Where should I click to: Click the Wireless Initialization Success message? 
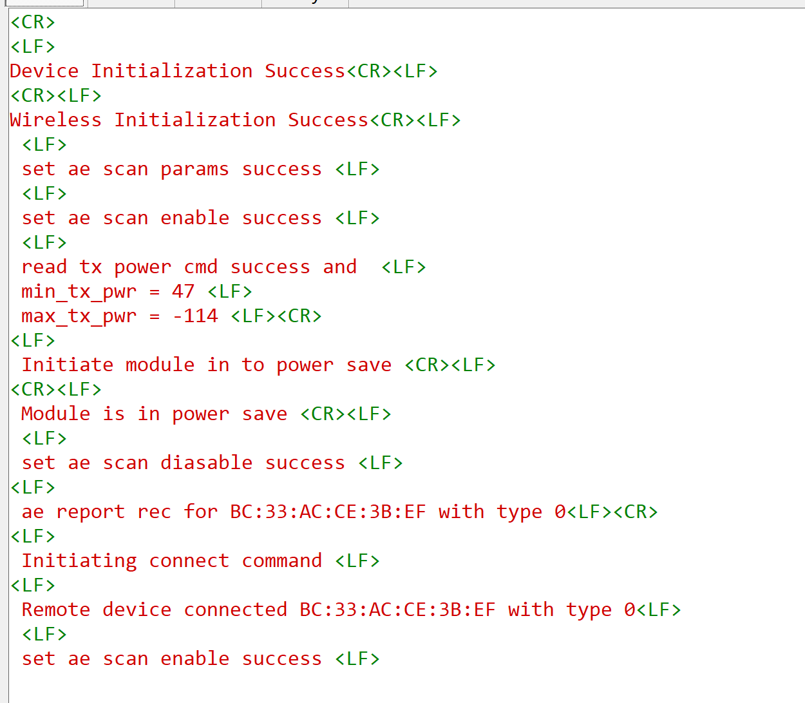tap(189, 120)
